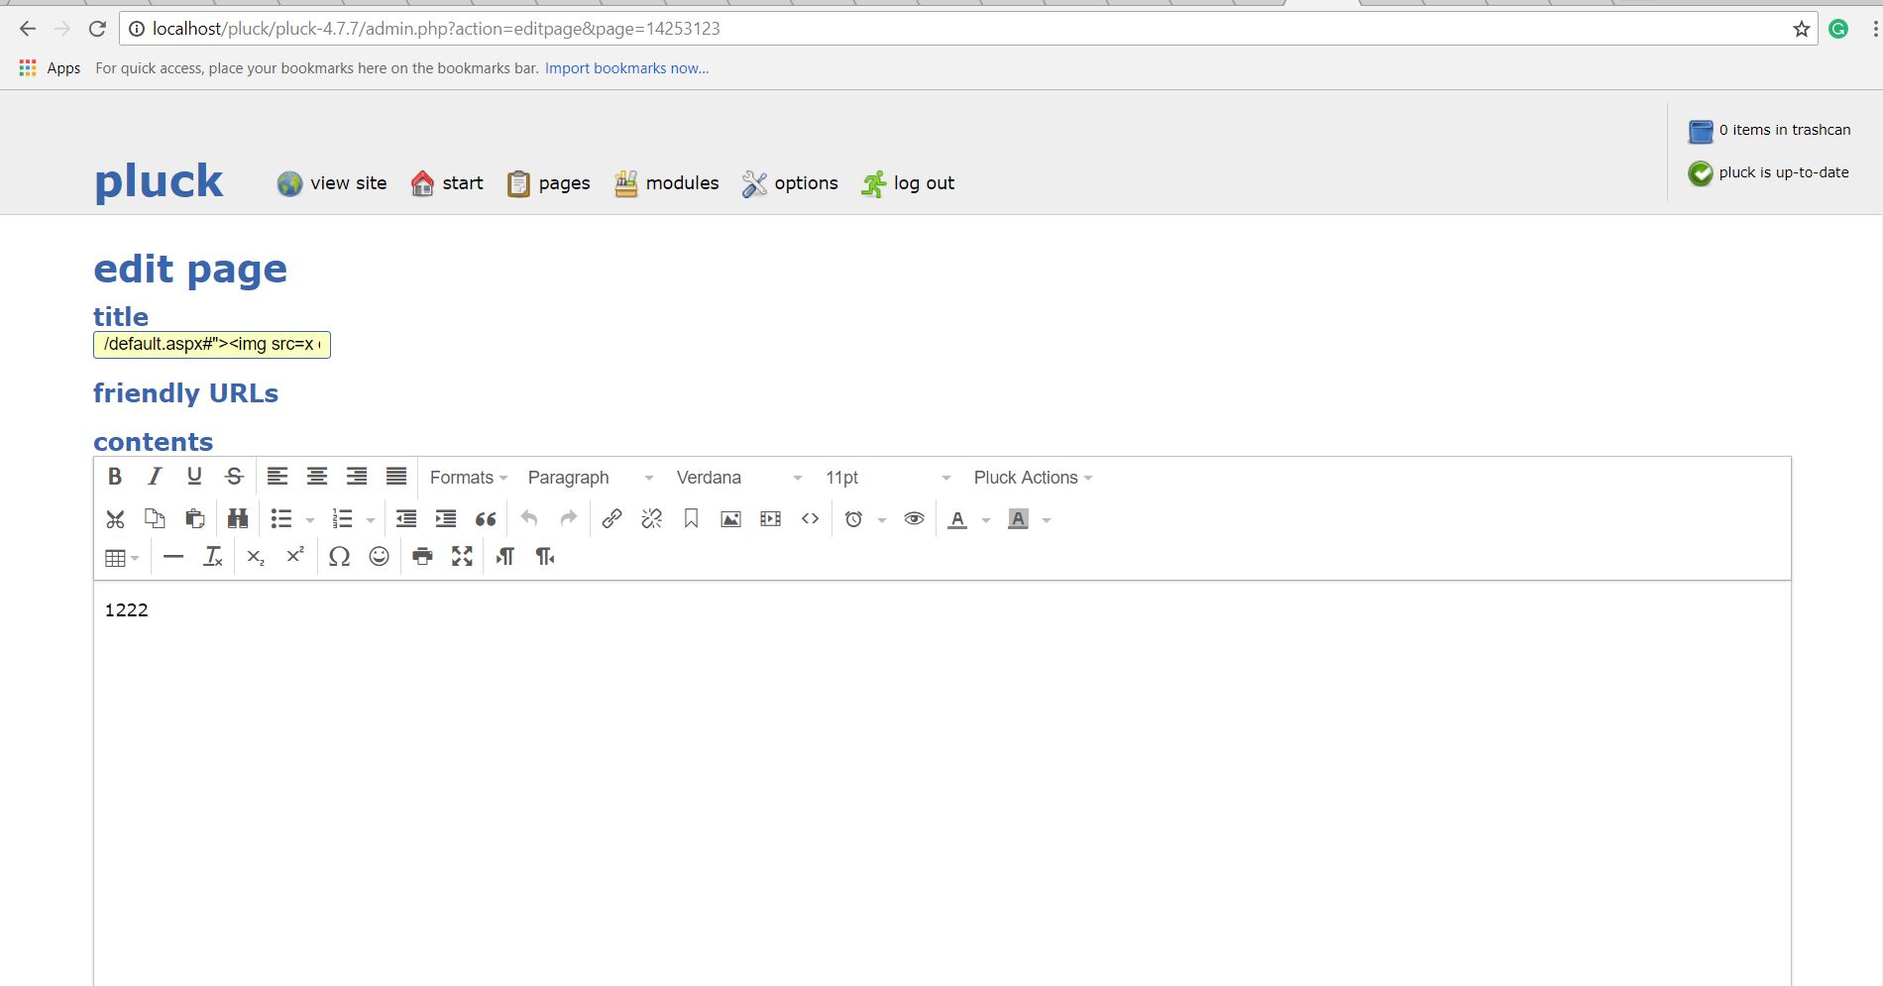Decrease indent of paragraph
The width and height of the screenshot is (1883, 986).
[x=406, y=518]
